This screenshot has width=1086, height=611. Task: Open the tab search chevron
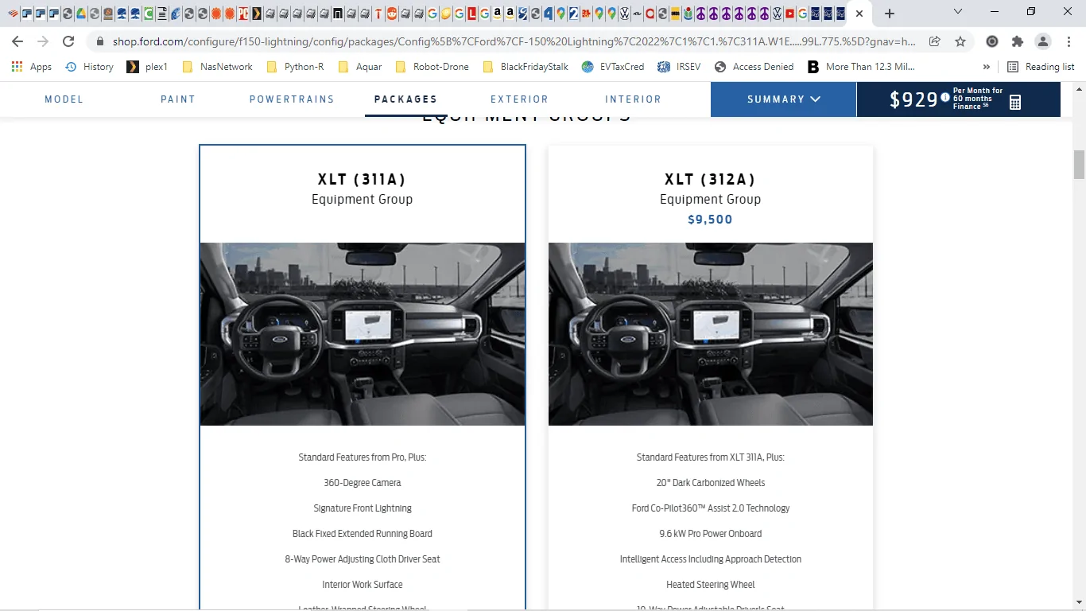click(958, 12)
